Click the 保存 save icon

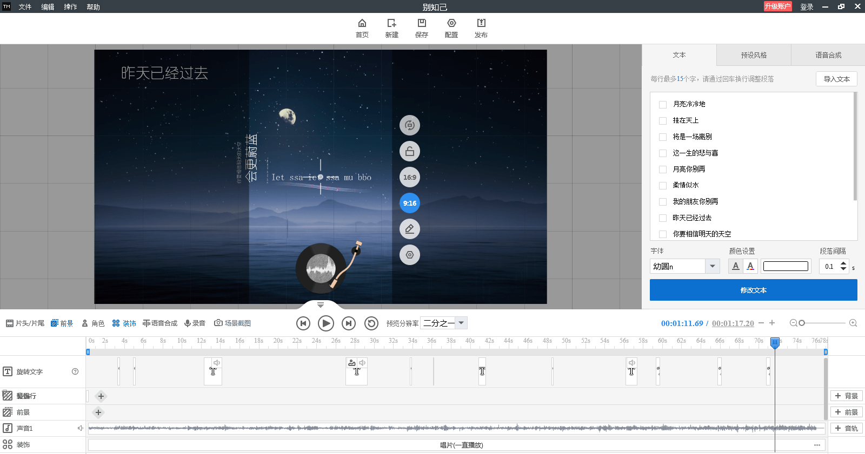click(422, 28)
